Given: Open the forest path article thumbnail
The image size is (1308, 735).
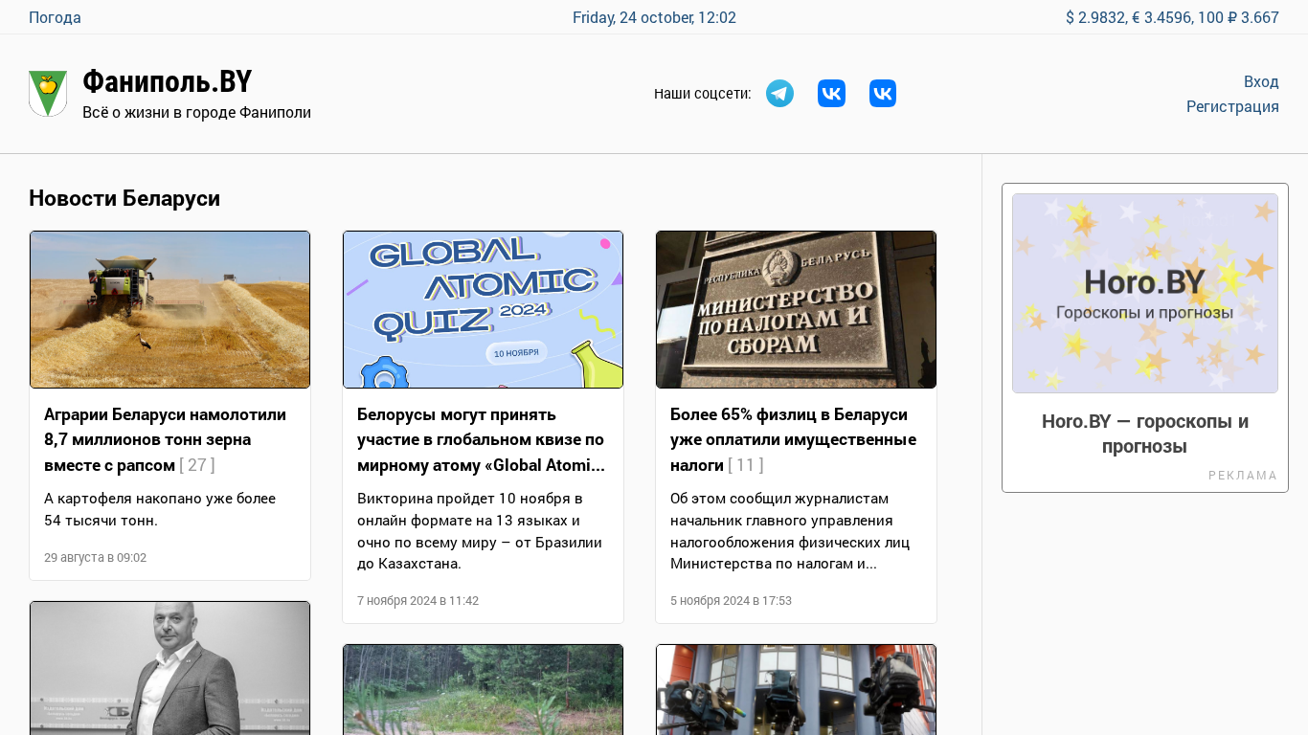Looking at the screenshot, I should [483, 689].
